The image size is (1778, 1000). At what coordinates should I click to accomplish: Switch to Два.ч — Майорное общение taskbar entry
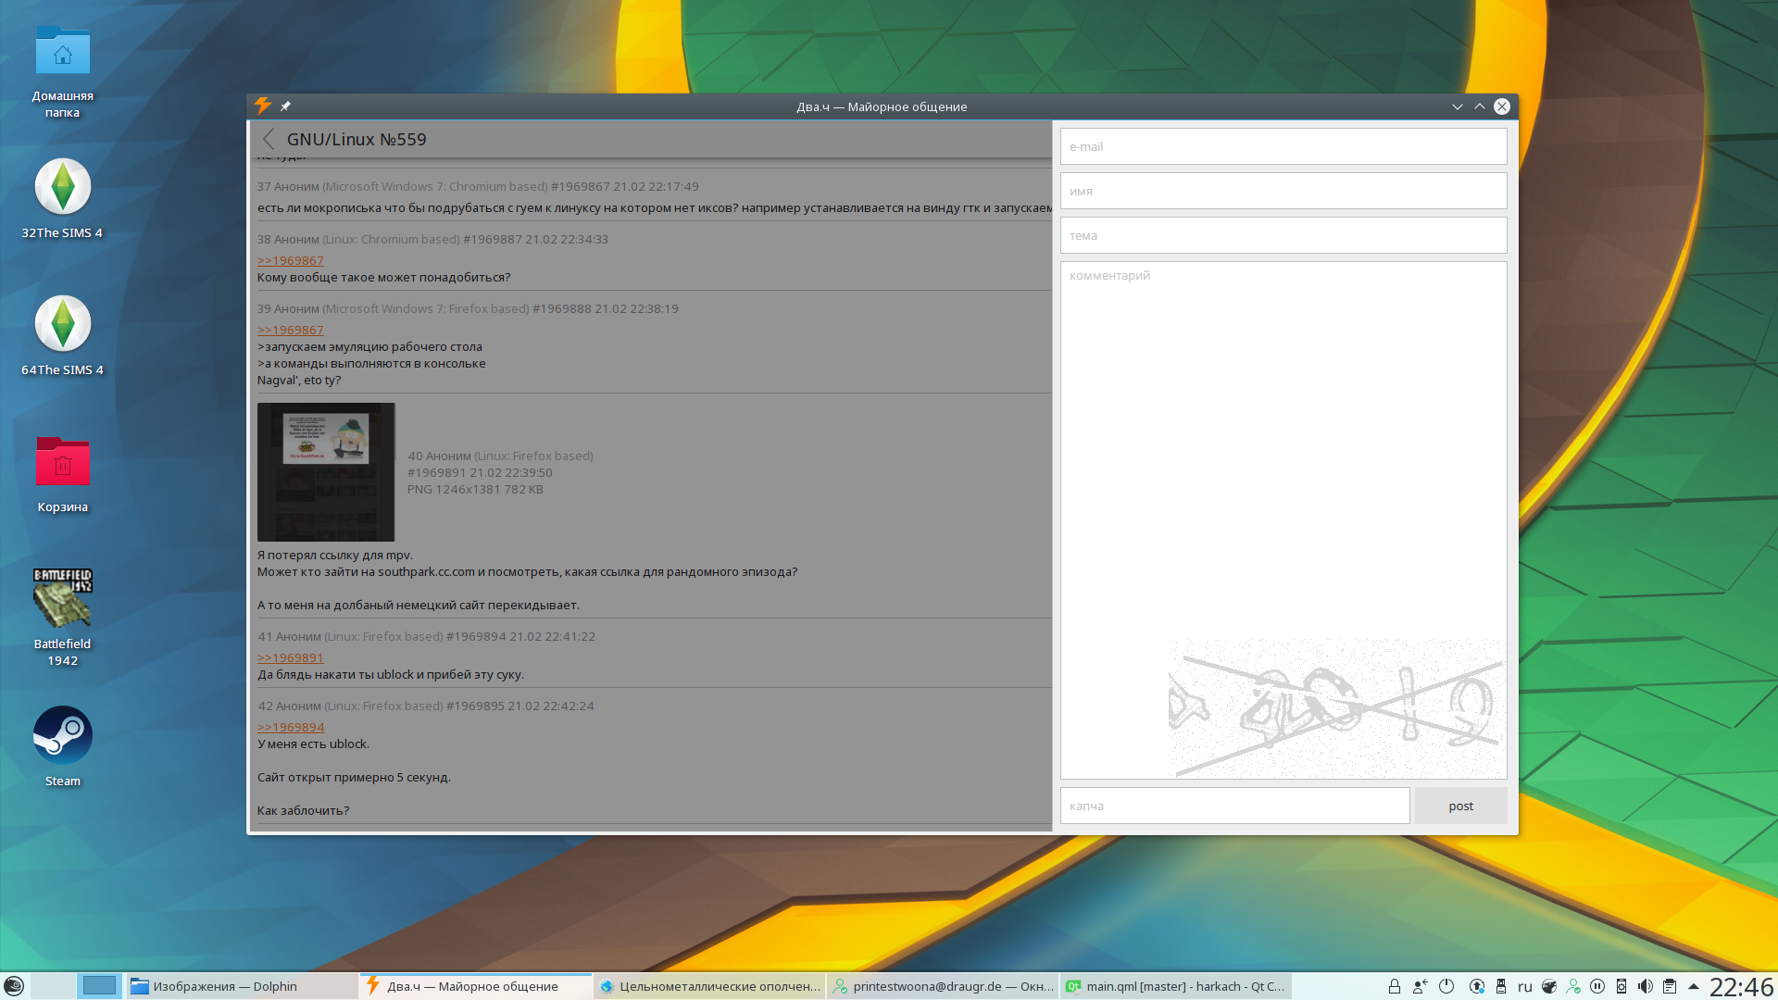(475, 986)
